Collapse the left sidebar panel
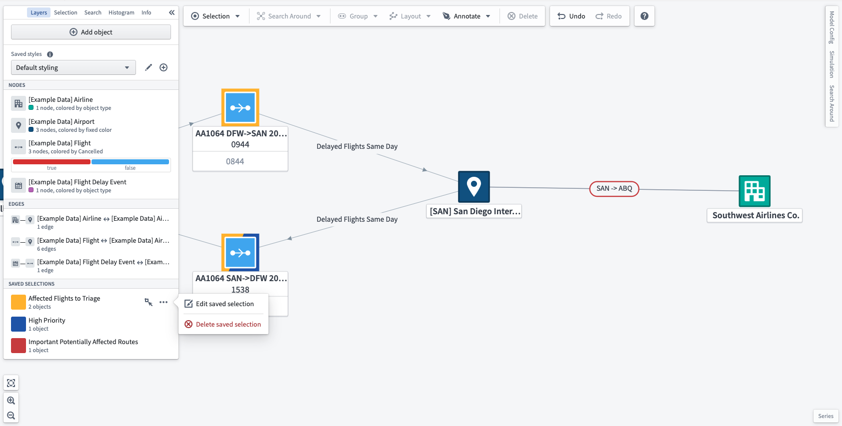Image resolution: width=842 pixels, height=426 pixels. 171,12
